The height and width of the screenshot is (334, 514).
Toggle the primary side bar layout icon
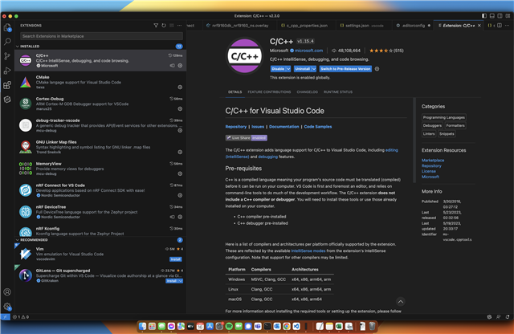(x=484, y=16)
